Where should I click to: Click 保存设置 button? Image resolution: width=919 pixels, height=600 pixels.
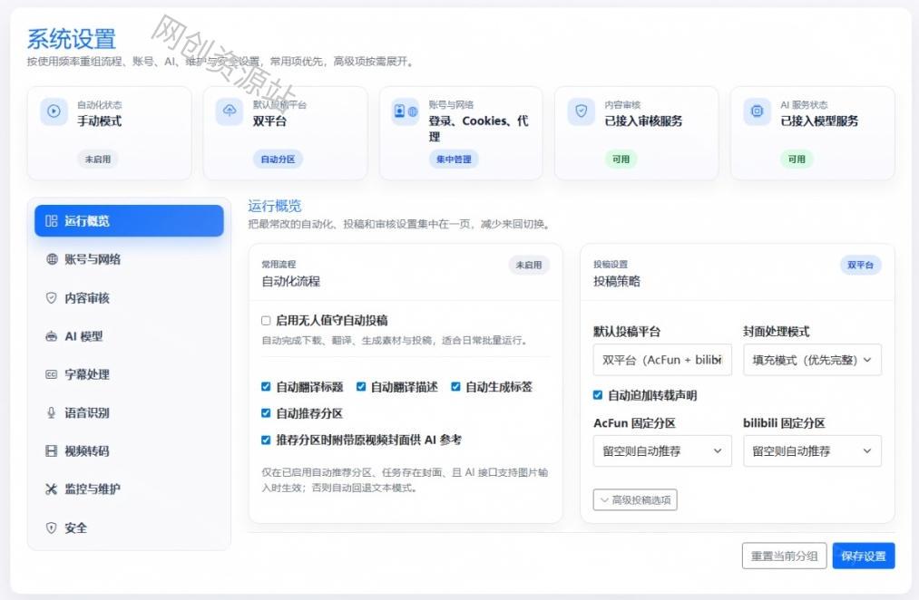[864, 556]
